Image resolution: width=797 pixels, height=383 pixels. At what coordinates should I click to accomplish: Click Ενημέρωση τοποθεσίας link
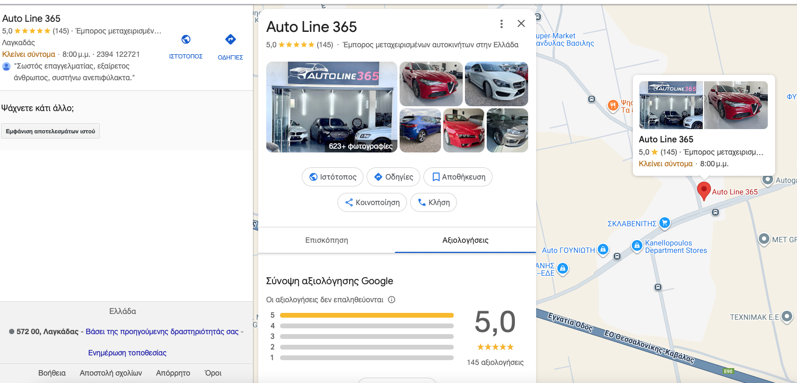pos(127,353)
